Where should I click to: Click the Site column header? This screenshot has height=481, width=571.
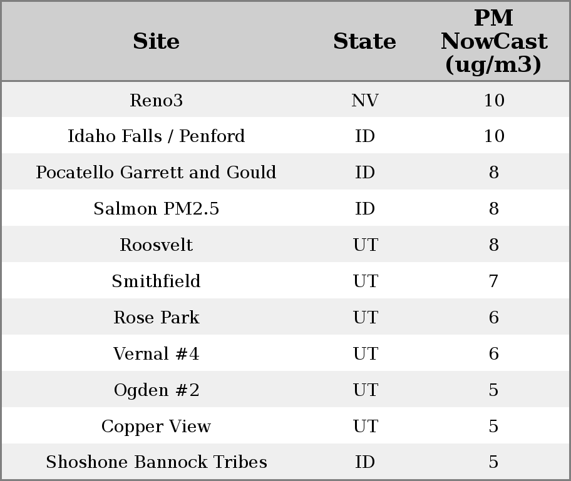coord(156,41)
